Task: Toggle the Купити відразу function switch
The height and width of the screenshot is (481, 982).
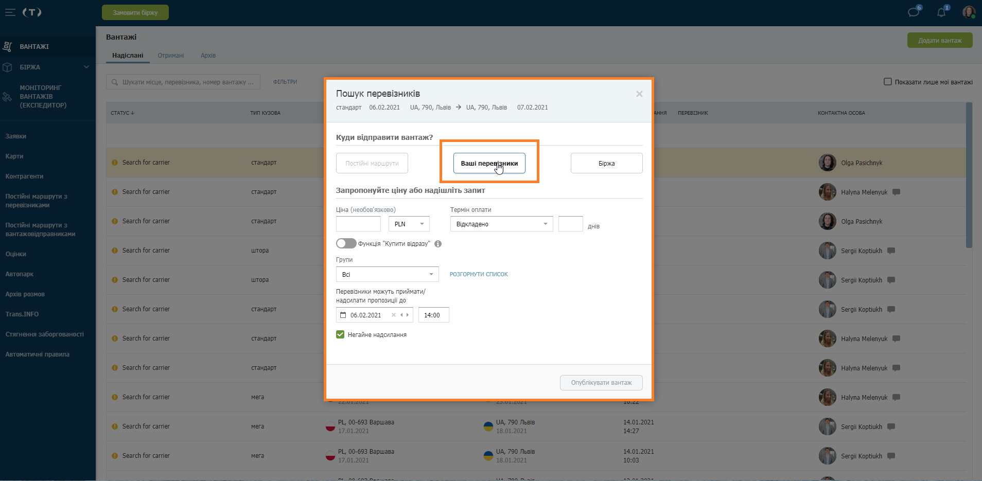Action: (x=346, y=243)
